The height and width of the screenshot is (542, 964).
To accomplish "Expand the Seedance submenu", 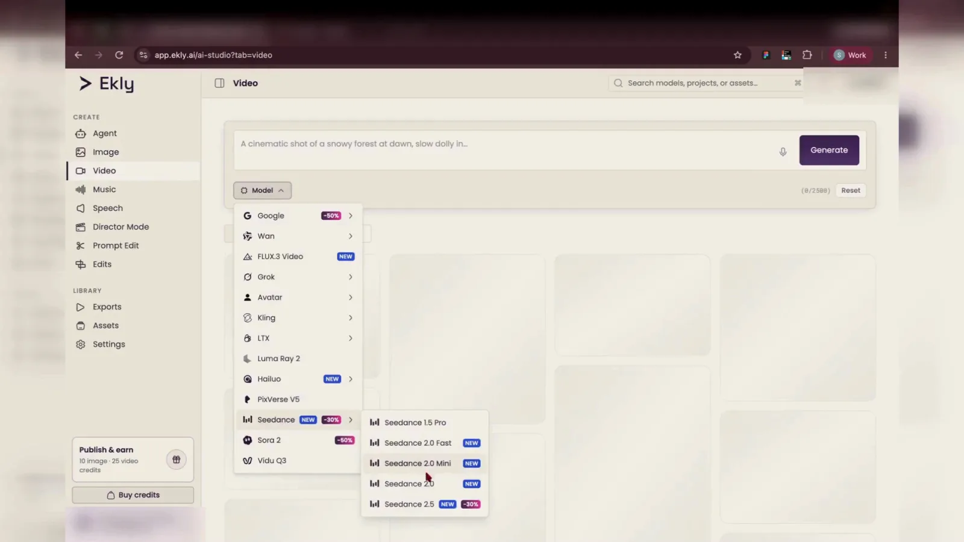I will (x=298, y=420).
